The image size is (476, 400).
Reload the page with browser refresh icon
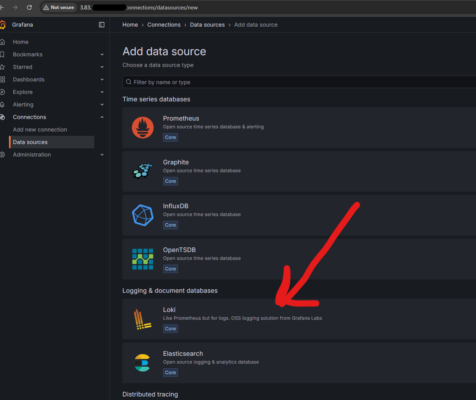(29, 7)
